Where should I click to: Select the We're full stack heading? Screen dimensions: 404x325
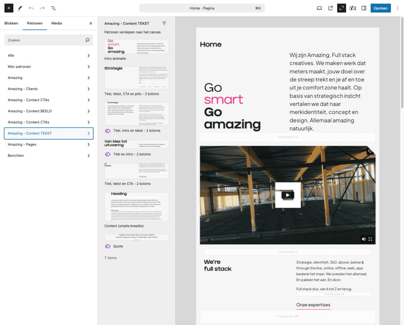point(217,265)
